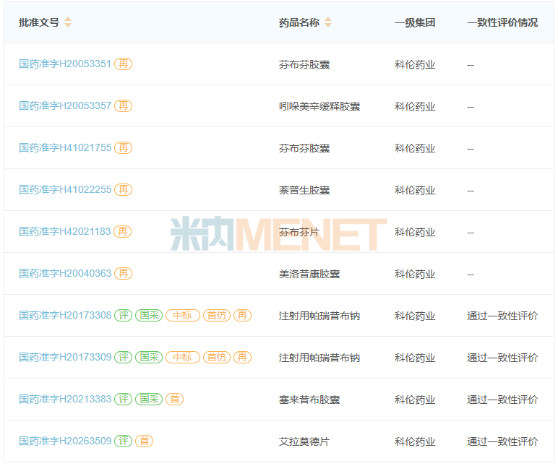Click 国采 badge in H20213383 row
The height and width of the screenshot is (466, 558).
(149, 399)
